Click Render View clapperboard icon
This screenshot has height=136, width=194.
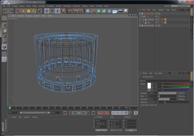point(70,11)
